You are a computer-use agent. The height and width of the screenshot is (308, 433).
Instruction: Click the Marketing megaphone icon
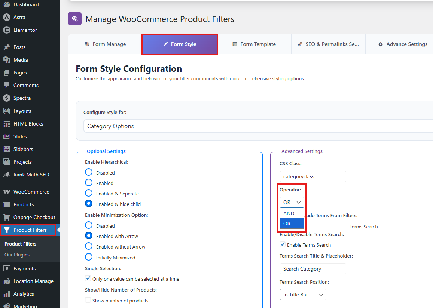point(7,306)
